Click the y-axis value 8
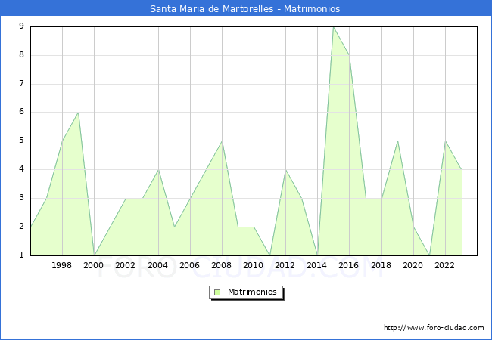This screenshot has height=340, width=492. coord(21,55)
